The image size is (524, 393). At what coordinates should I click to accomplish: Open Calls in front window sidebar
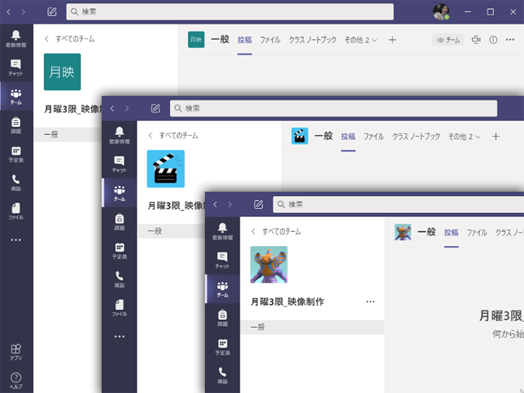[x=222, y=375]
